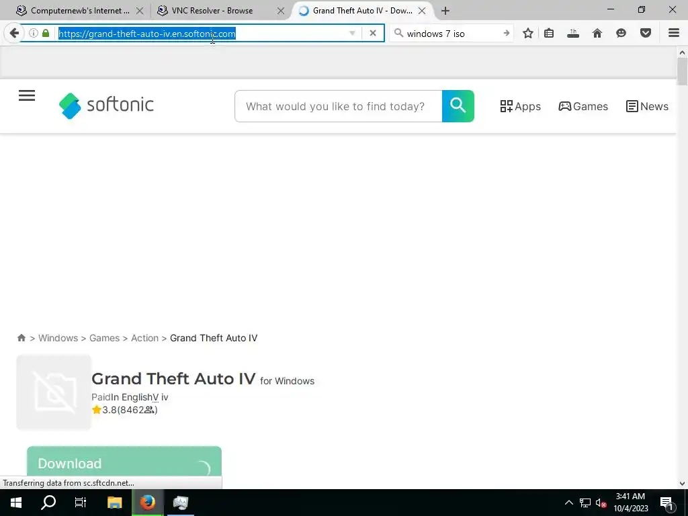688x516 pixels.
Task: Click the smiley chat toolbar icon
Action: [x=621, y=33]
